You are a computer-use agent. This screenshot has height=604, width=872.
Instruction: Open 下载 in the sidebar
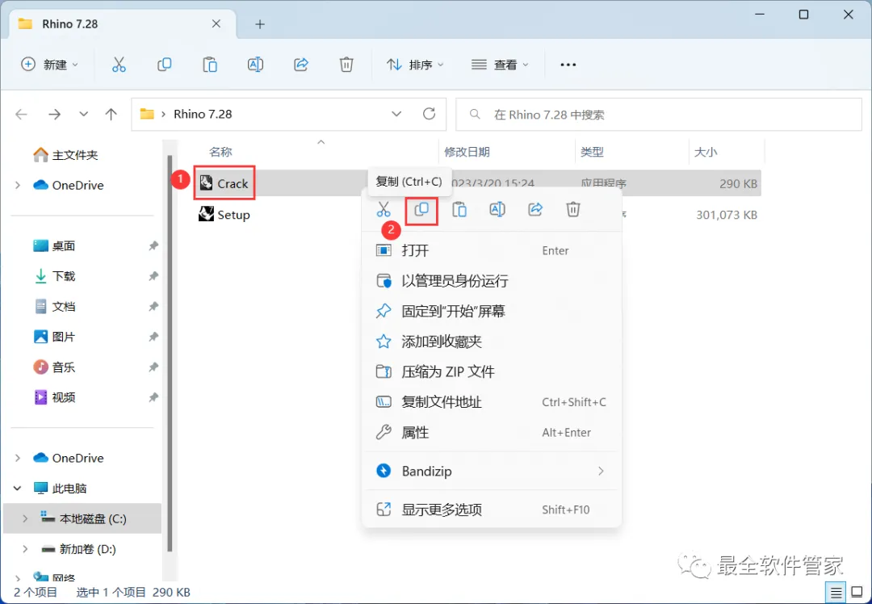pos(55,276)
